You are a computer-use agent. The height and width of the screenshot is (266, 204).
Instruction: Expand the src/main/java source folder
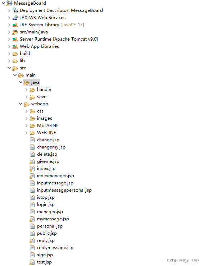pos(9,32)
